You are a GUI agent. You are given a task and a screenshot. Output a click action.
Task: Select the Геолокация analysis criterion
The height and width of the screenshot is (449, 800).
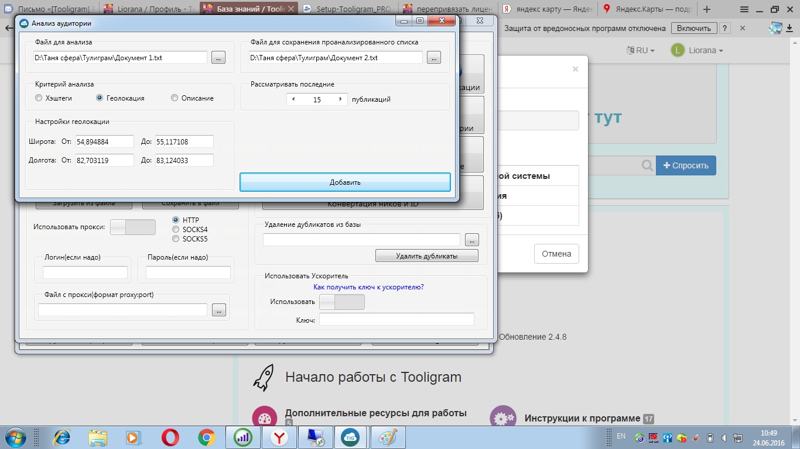100,98
